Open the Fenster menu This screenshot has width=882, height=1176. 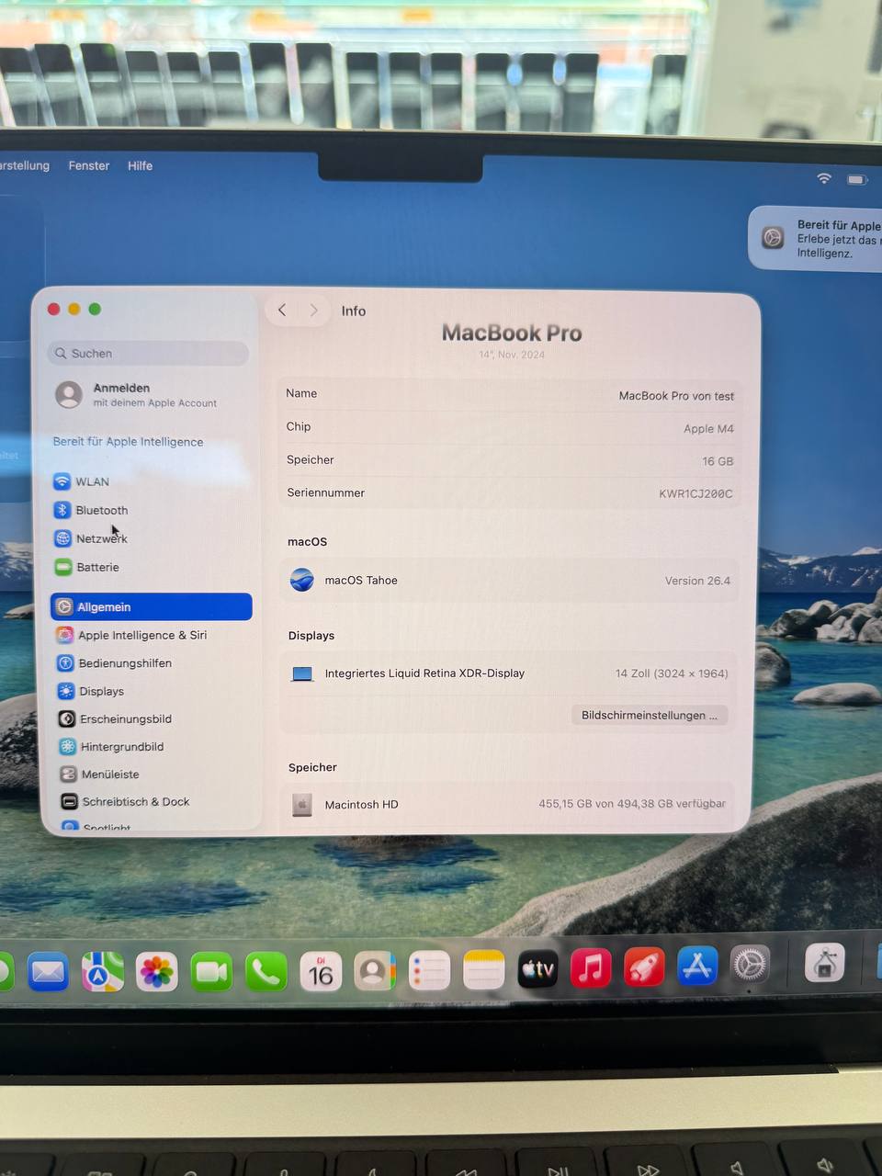pyautogui.click(x=89, y=165)
